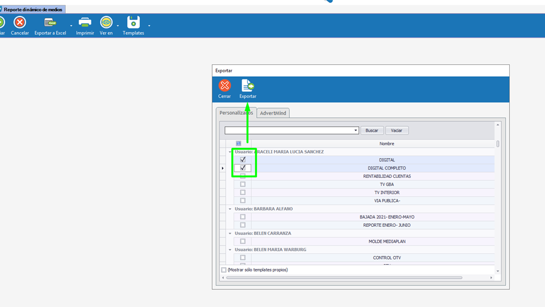Open the search combo box dropdown arrow
Image resolution: width=545 pixels, height=307 pixels.
tap(356, 131)
